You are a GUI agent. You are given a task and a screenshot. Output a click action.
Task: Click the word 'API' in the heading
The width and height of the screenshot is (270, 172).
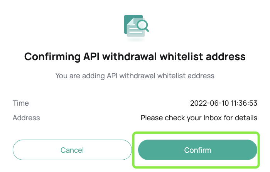[x=91, y=57]
